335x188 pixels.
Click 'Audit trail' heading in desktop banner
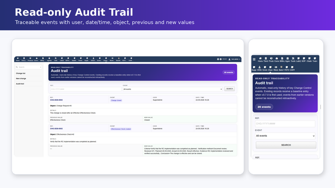(59, 71)
